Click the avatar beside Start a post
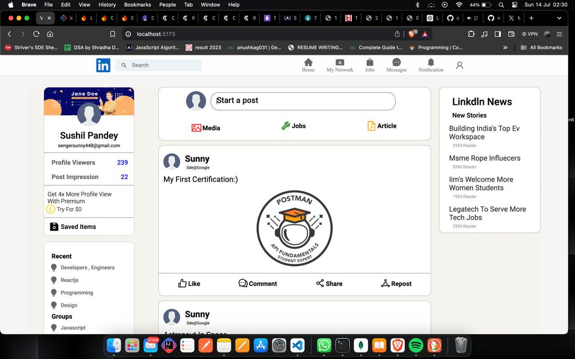575x359 pixels. [x=196, y=101]
